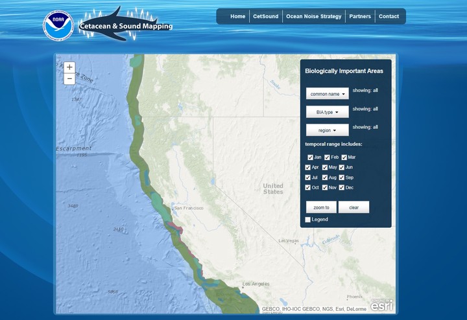Uncheck the Jul month checkbox
The width and height of the screenshot is (467, 320).
click(308, 177)
